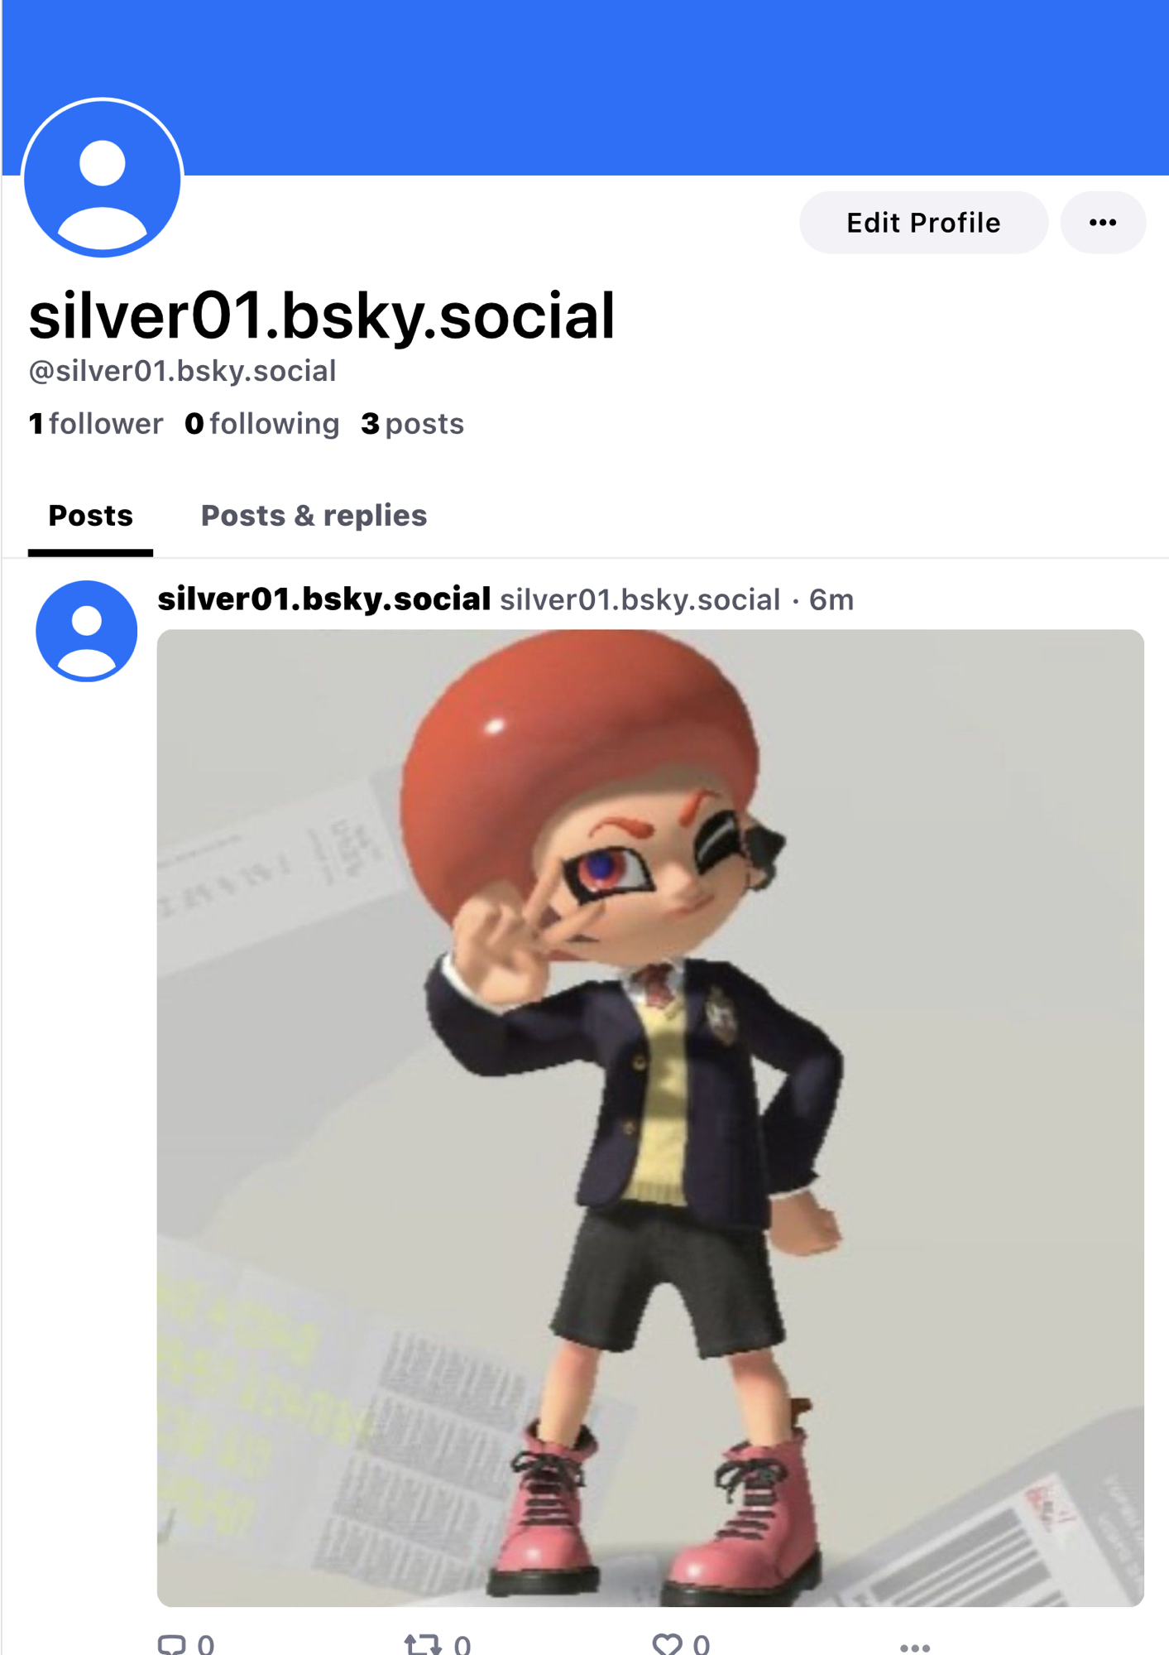Click the 3 posts count
Screen dimensions: 1169x1655
pos(412,424)
